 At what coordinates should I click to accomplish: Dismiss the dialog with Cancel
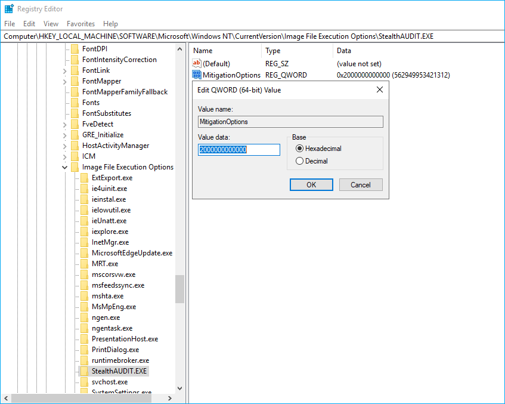click(x=361, y=184)
